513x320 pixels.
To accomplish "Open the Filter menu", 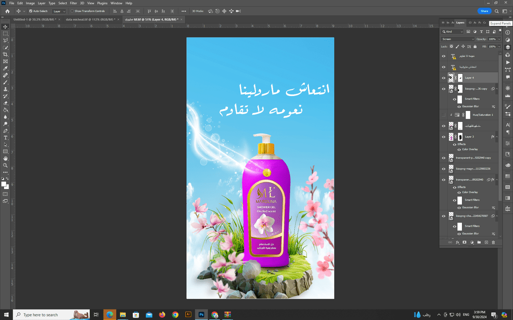I will [x=73, y=3].
